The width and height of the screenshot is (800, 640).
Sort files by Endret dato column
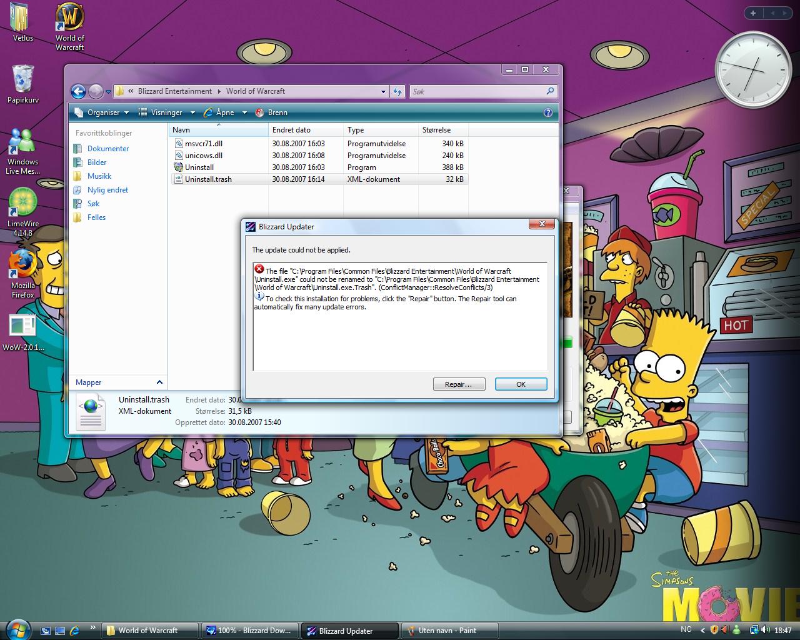(x=306, y=130)
